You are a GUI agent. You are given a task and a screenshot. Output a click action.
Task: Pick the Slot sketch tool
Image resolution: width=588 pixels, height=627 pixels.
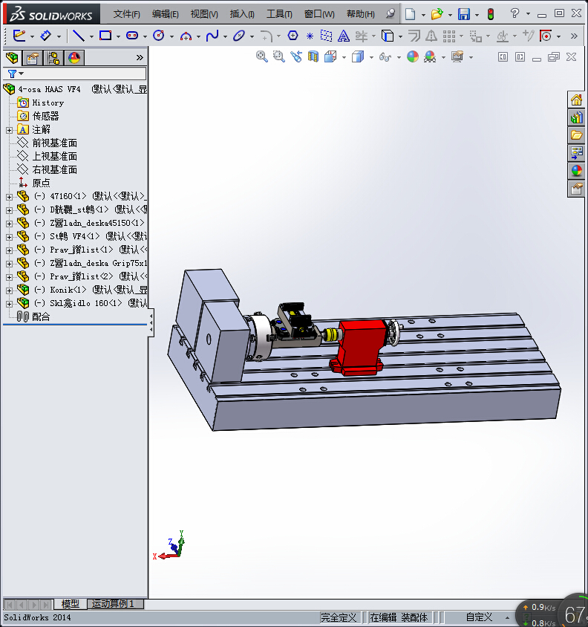[x=132, y=36]
